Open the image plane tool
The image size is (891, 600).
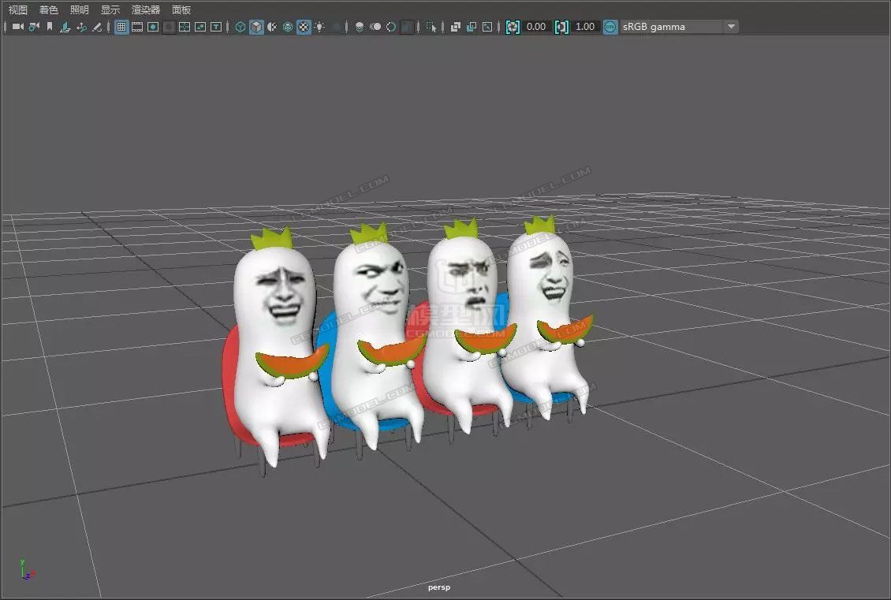tap(65, 27)
